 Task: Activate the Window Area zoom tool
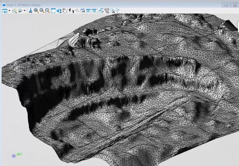click(47, 11)
